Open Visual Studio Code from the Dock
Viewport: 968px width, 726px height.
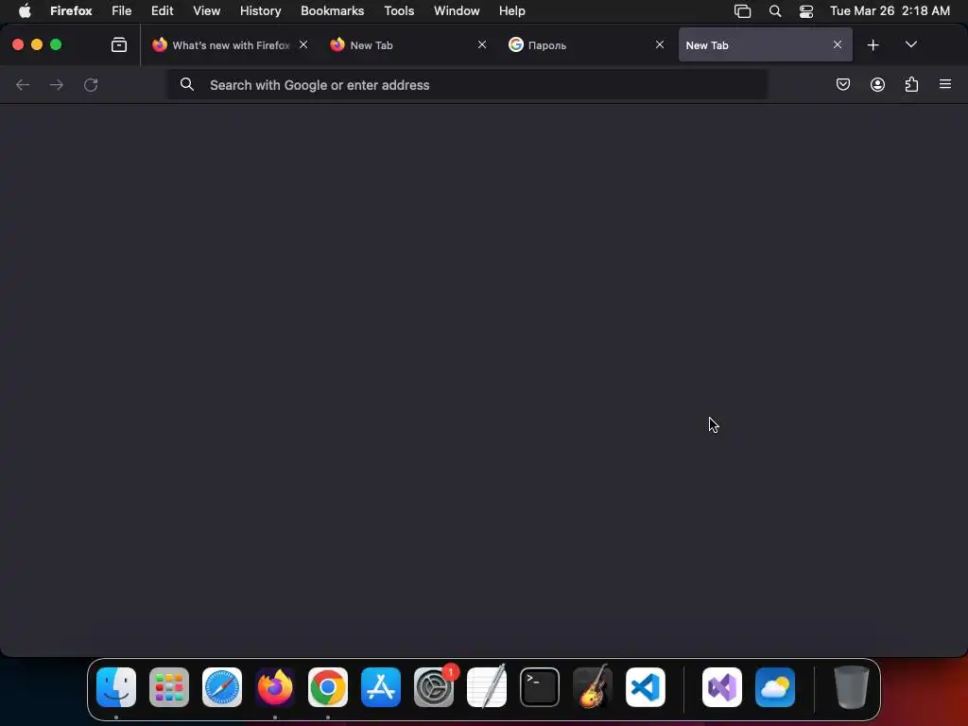[646, 687]
